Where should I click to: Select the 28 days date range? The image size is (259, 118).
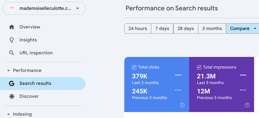(186, 28)
